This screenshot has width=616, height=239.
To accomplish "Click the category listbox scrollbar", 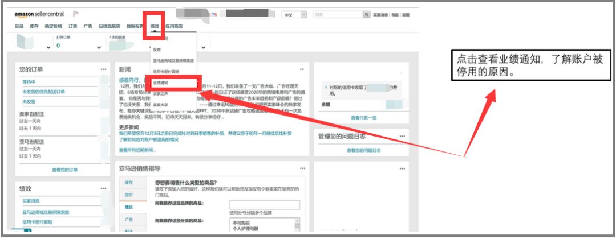I will (297, 225).
